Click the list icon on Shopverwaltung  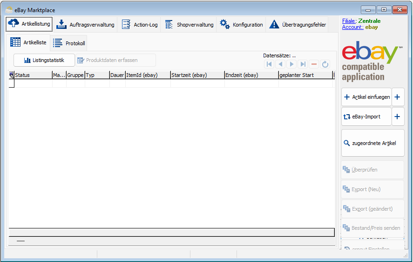point(169,24)
